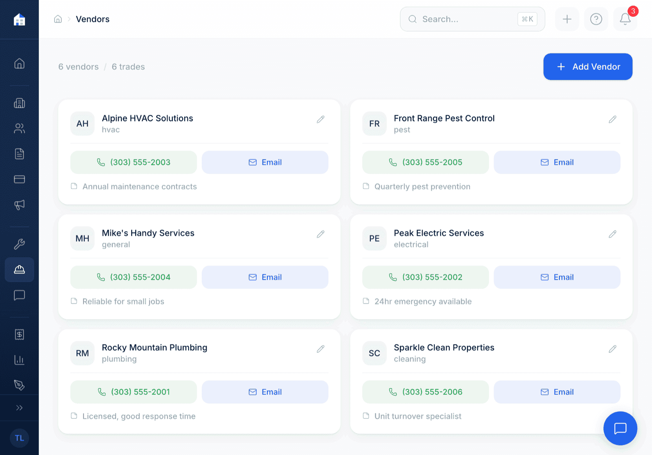Edit Peak Electric Services with pencil icon
Image resolution: width=652 pixels, height=455 pixels.
[612, 234]
